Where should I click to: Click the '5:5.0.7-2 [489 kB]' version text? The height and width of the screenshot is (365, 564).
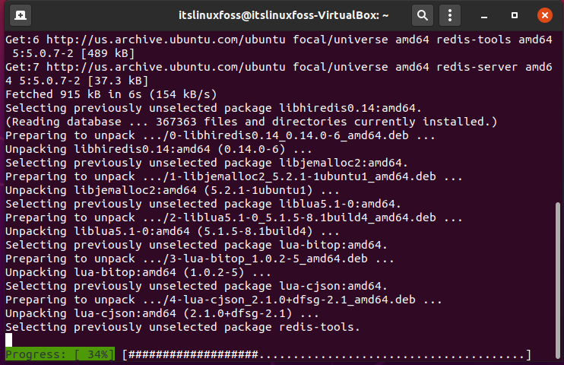[x=74, y=53]
